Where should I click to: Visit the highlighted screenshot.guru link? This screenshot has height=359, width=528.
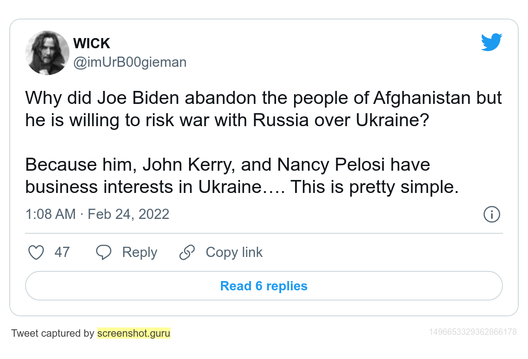click(x=133, y=333)
